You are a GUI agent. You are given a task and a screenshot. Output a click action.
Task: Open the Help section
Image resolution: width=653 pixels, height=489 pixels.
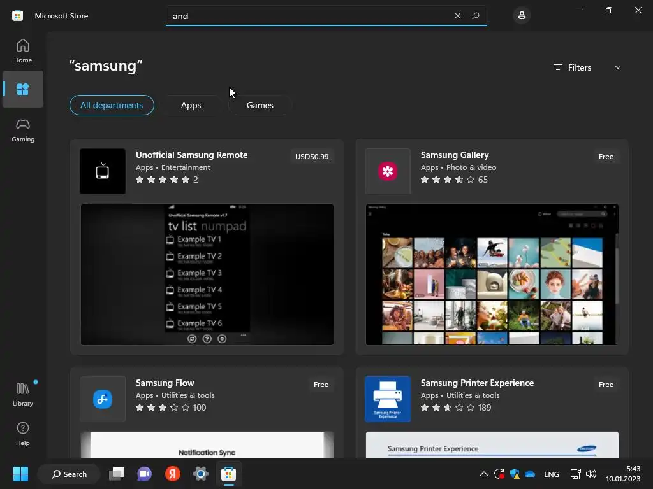point(23,434)
